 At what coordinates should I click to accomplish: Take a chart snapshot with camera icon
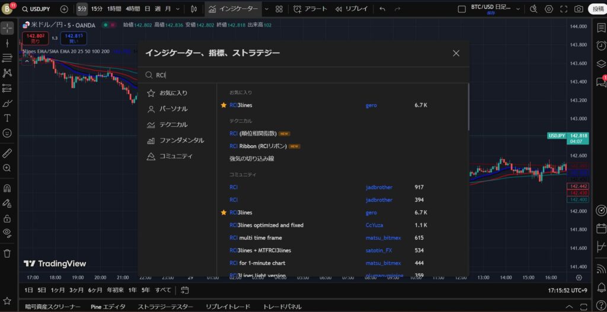579,9
